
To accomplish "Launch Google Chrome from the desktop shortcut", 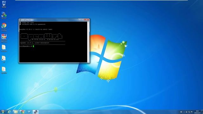I will click(x=4, y=27).
